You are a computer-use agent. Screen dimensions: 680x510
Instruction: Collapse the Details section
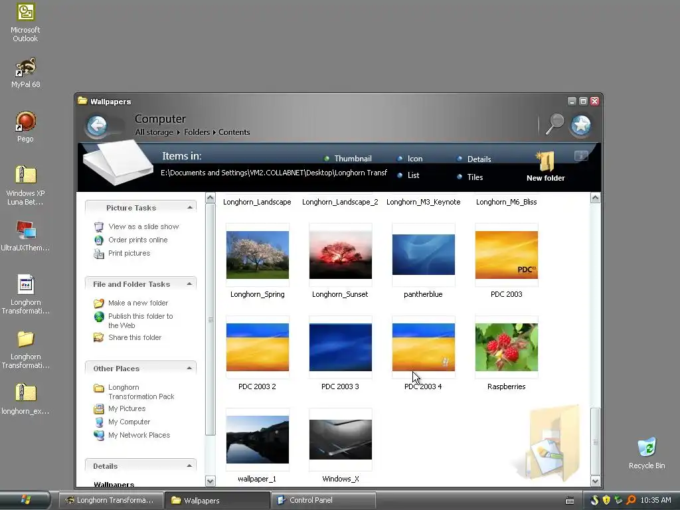(189, 466)
